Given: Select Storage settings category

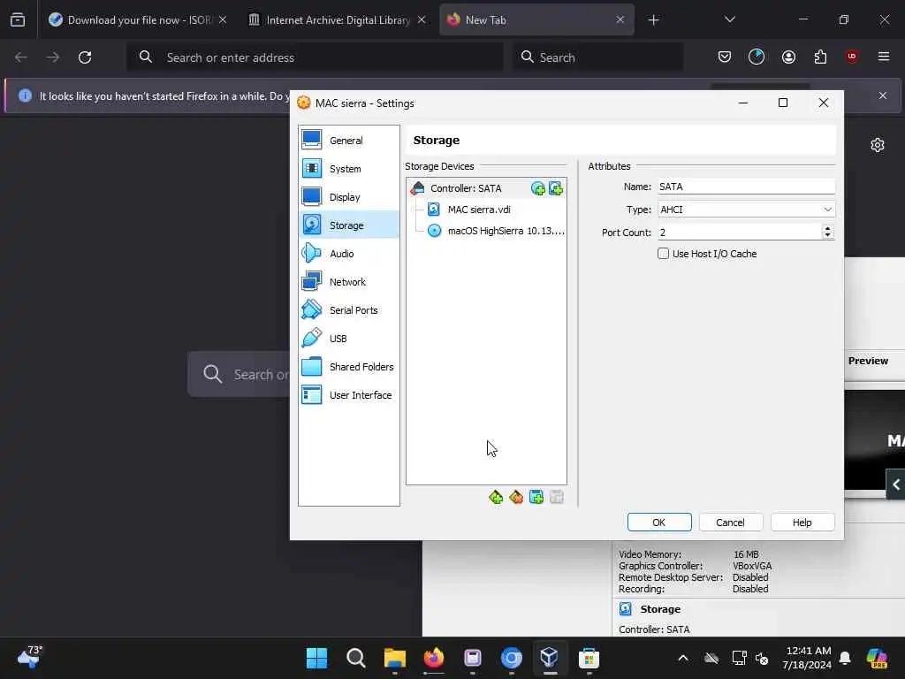Looking at the screenshot, I should (x=348, y=225).
